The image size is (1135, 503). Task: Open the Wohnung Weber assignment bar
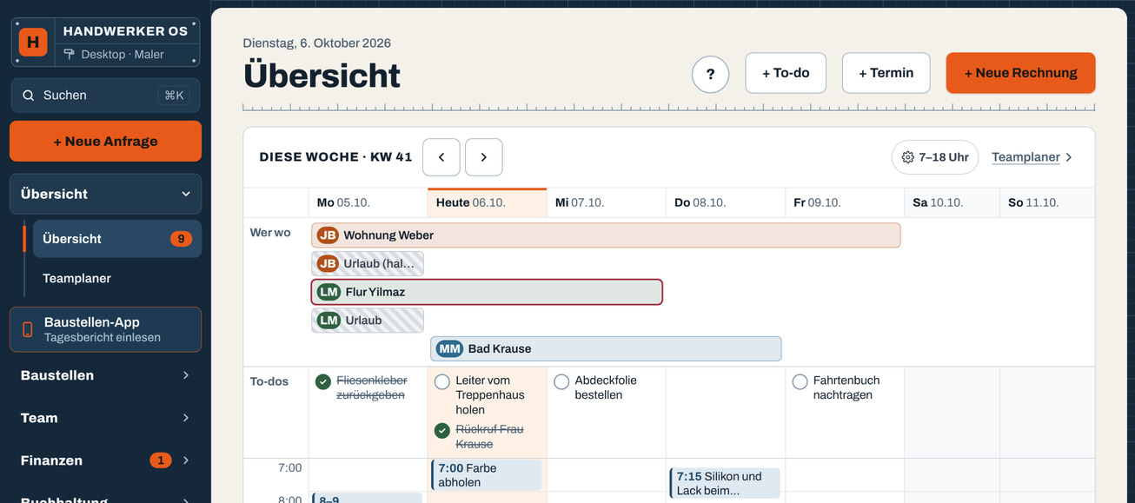click(606, 235)
